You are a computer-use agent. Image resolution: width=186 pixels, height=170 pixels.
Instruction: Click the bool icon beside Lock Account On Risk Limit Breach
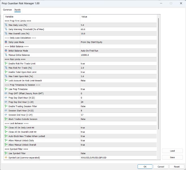[6, 80]
